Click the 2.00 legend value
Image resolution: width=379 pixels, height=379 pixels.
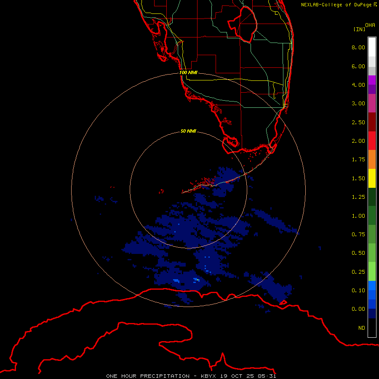click(x=358, y=141)
